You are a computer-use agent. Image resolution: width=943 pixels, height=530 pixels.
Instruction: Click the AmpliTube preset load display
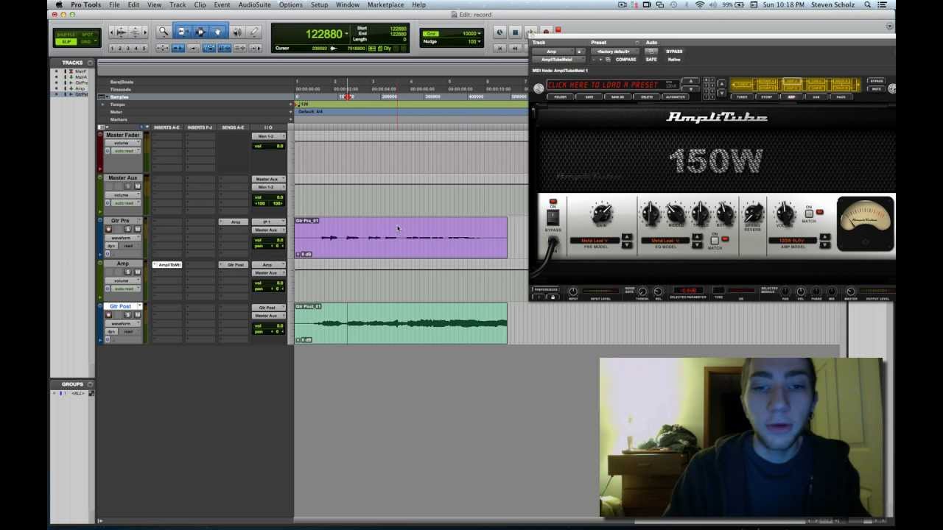tap(611, 85)
